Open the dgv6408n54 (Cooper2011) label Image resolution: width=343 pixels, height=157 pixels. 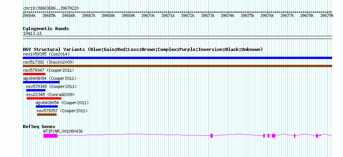[50, 78]
